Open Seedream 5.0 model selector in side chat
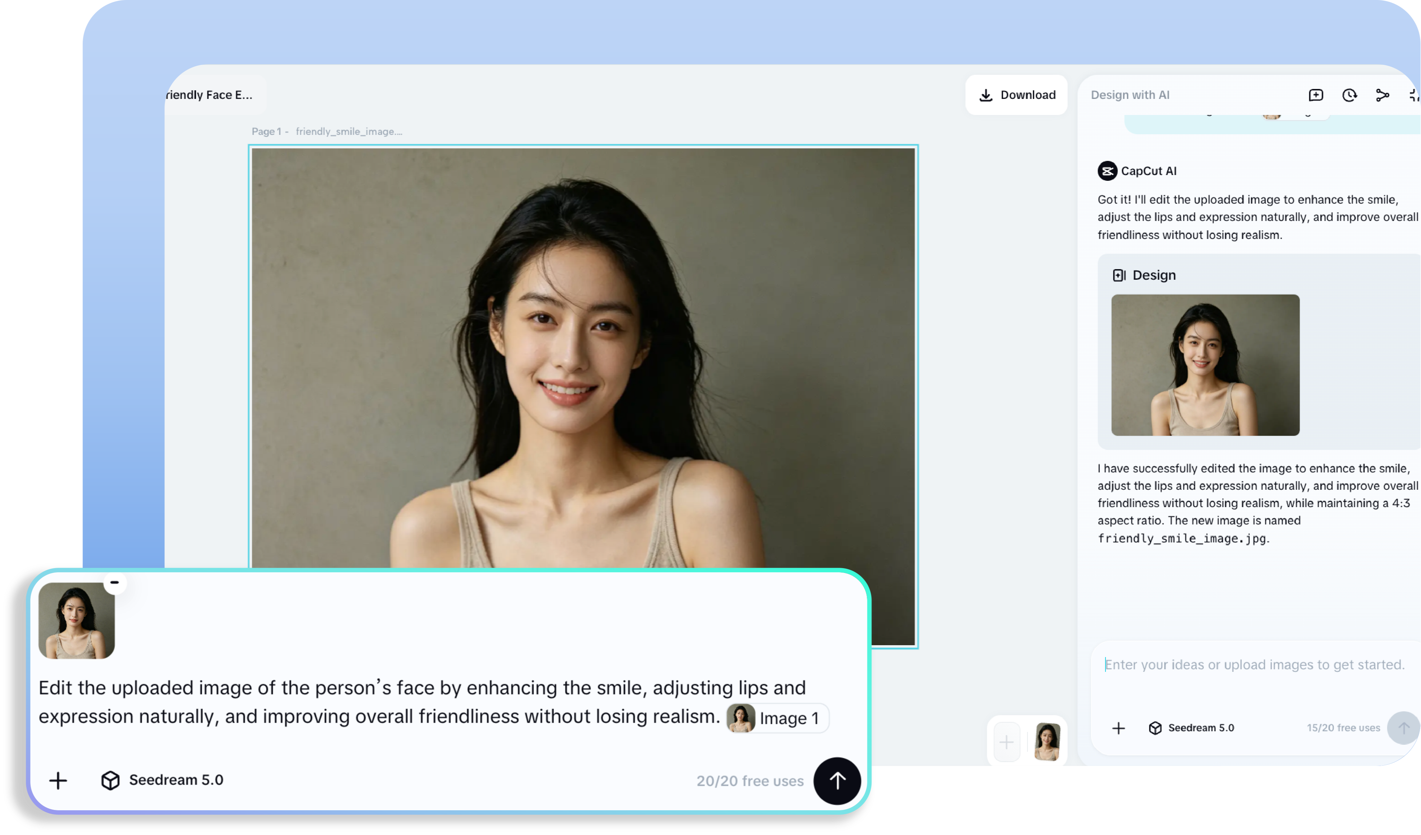This screenshot has height=835, width=1421. tap(1191, 728)
